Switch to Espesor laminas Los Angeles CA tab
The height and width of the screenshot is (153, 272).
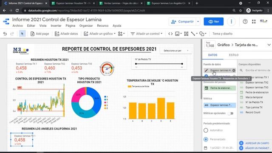[x=169, y=3]
